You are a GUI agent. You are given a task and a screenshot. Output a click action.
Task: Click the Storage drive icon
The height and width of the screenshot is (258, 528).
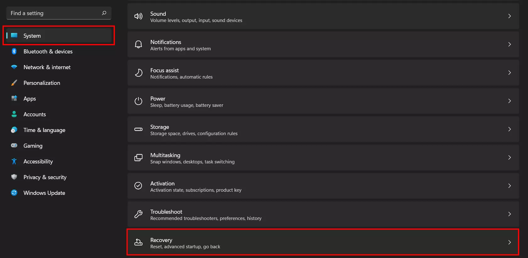pyautogui.click(x=138, y=129)
